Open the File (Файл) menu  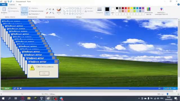pyautogui.click(x=4, y=4)
